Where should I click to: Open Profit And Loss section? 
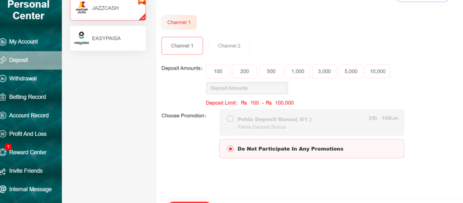coord(28,134)
